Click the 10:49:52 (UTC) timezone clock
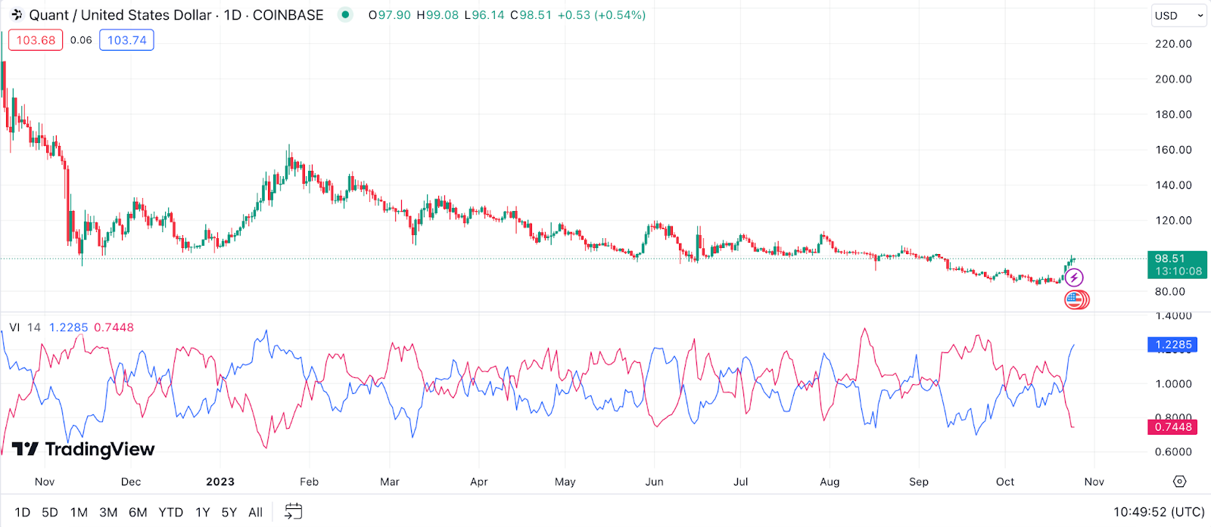This screenshot has height=527, width=1211. click(1159, 512)
